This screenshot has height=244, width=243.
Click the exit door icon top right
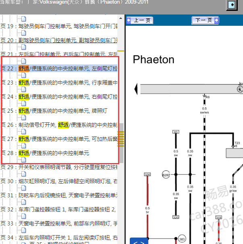click(232, 5)
